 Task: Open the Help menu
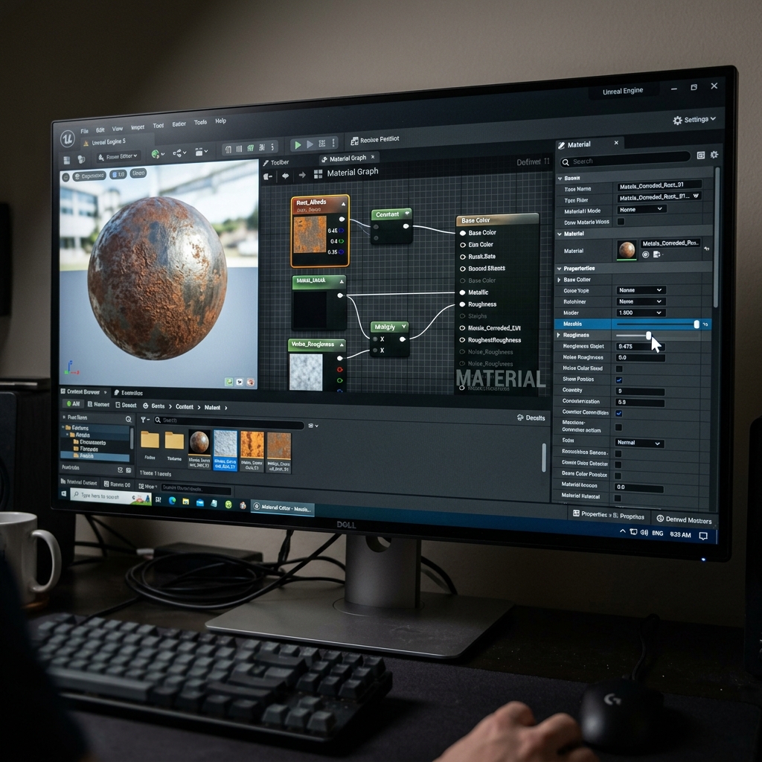(220, 121)
